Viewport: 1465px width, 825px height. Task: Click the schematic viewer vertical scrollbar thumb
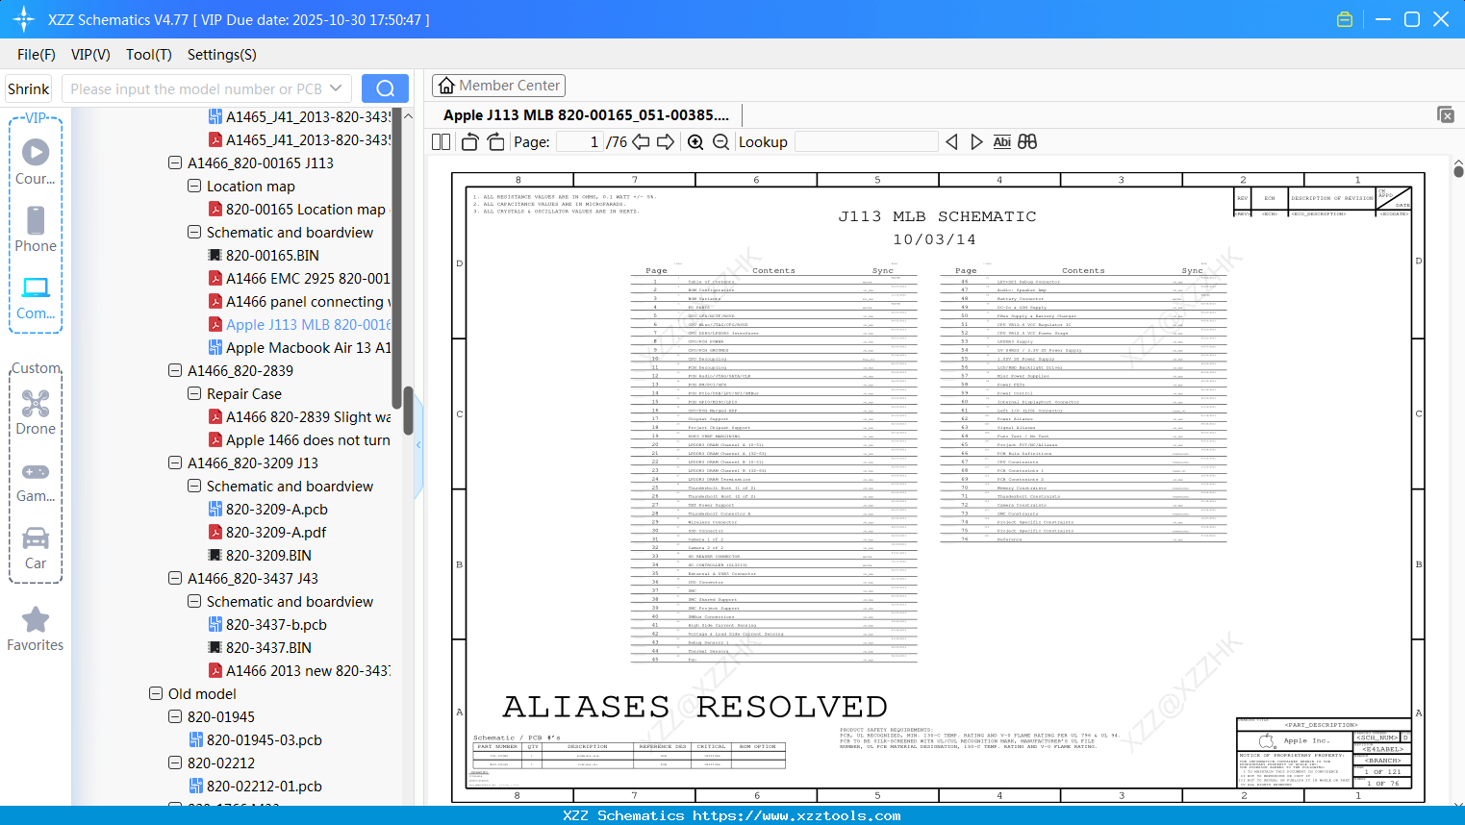1458,171
